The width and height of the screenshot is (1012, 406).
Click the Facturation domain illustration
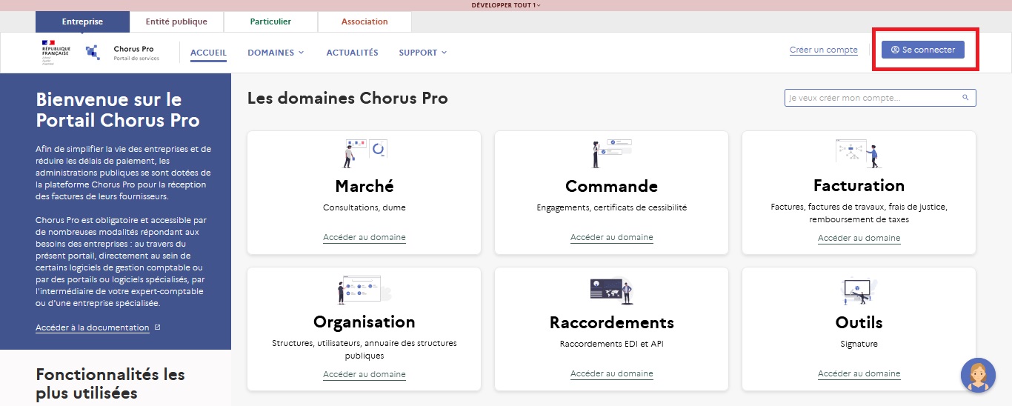pyautogui.click(x=859, y=153)
